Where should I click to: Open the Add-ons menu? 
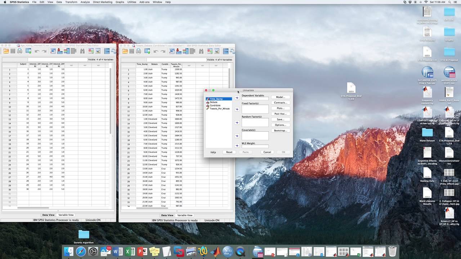[x=144, y=2]
